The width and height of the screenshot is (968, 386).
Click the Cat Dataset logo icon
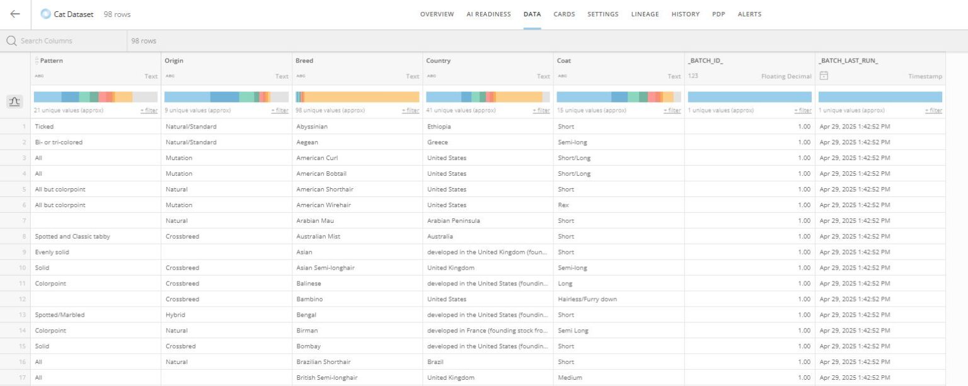pos(45,14)
